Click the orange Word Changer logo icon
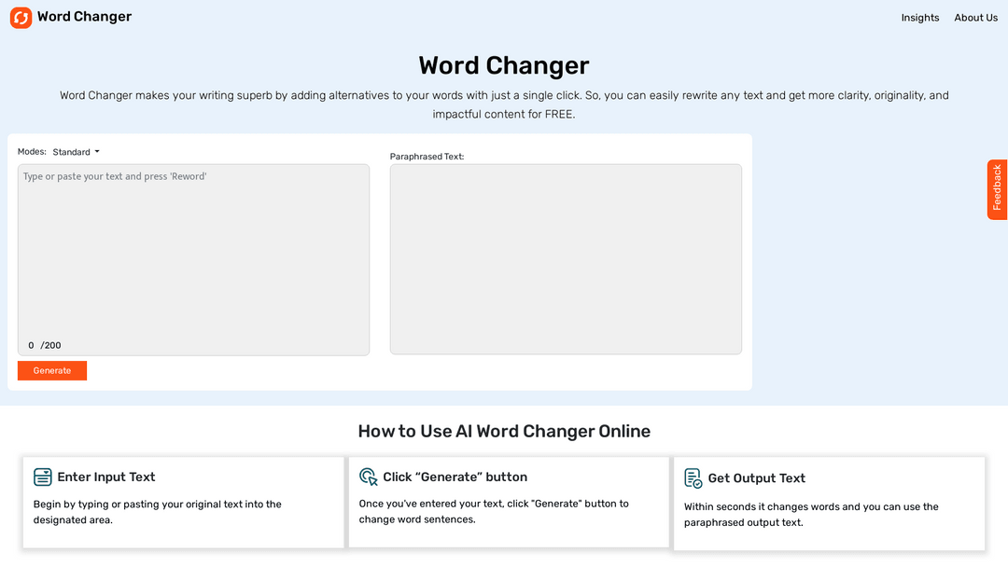This screenshot has height=567, width=1008. point(21,17)
